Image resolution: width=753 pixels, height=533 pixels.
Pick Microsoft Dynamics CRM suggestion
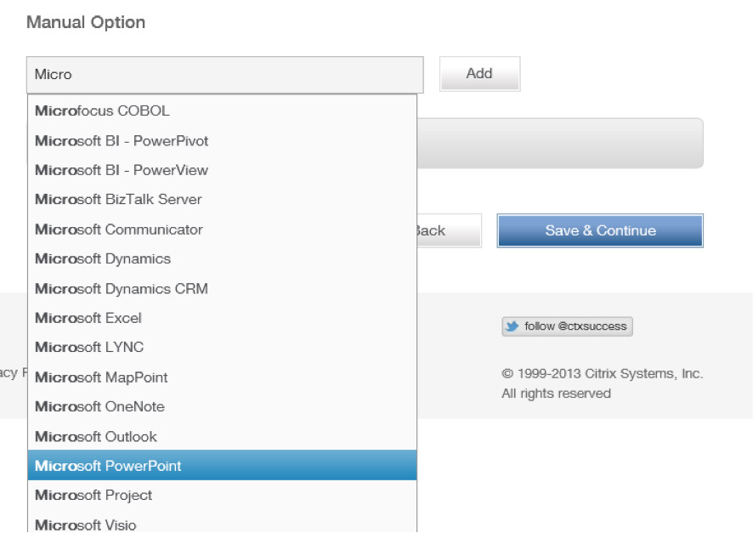223,288
